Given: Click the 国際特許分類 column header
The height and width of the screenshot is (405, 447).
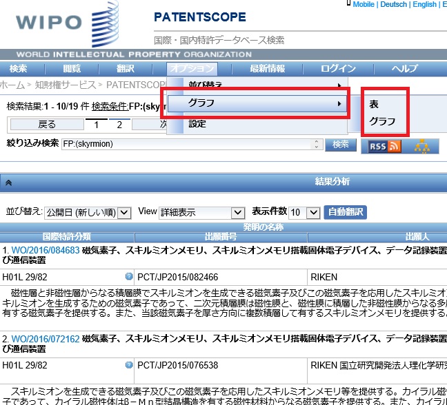Looking at the screenshot, I should (67, 236).
